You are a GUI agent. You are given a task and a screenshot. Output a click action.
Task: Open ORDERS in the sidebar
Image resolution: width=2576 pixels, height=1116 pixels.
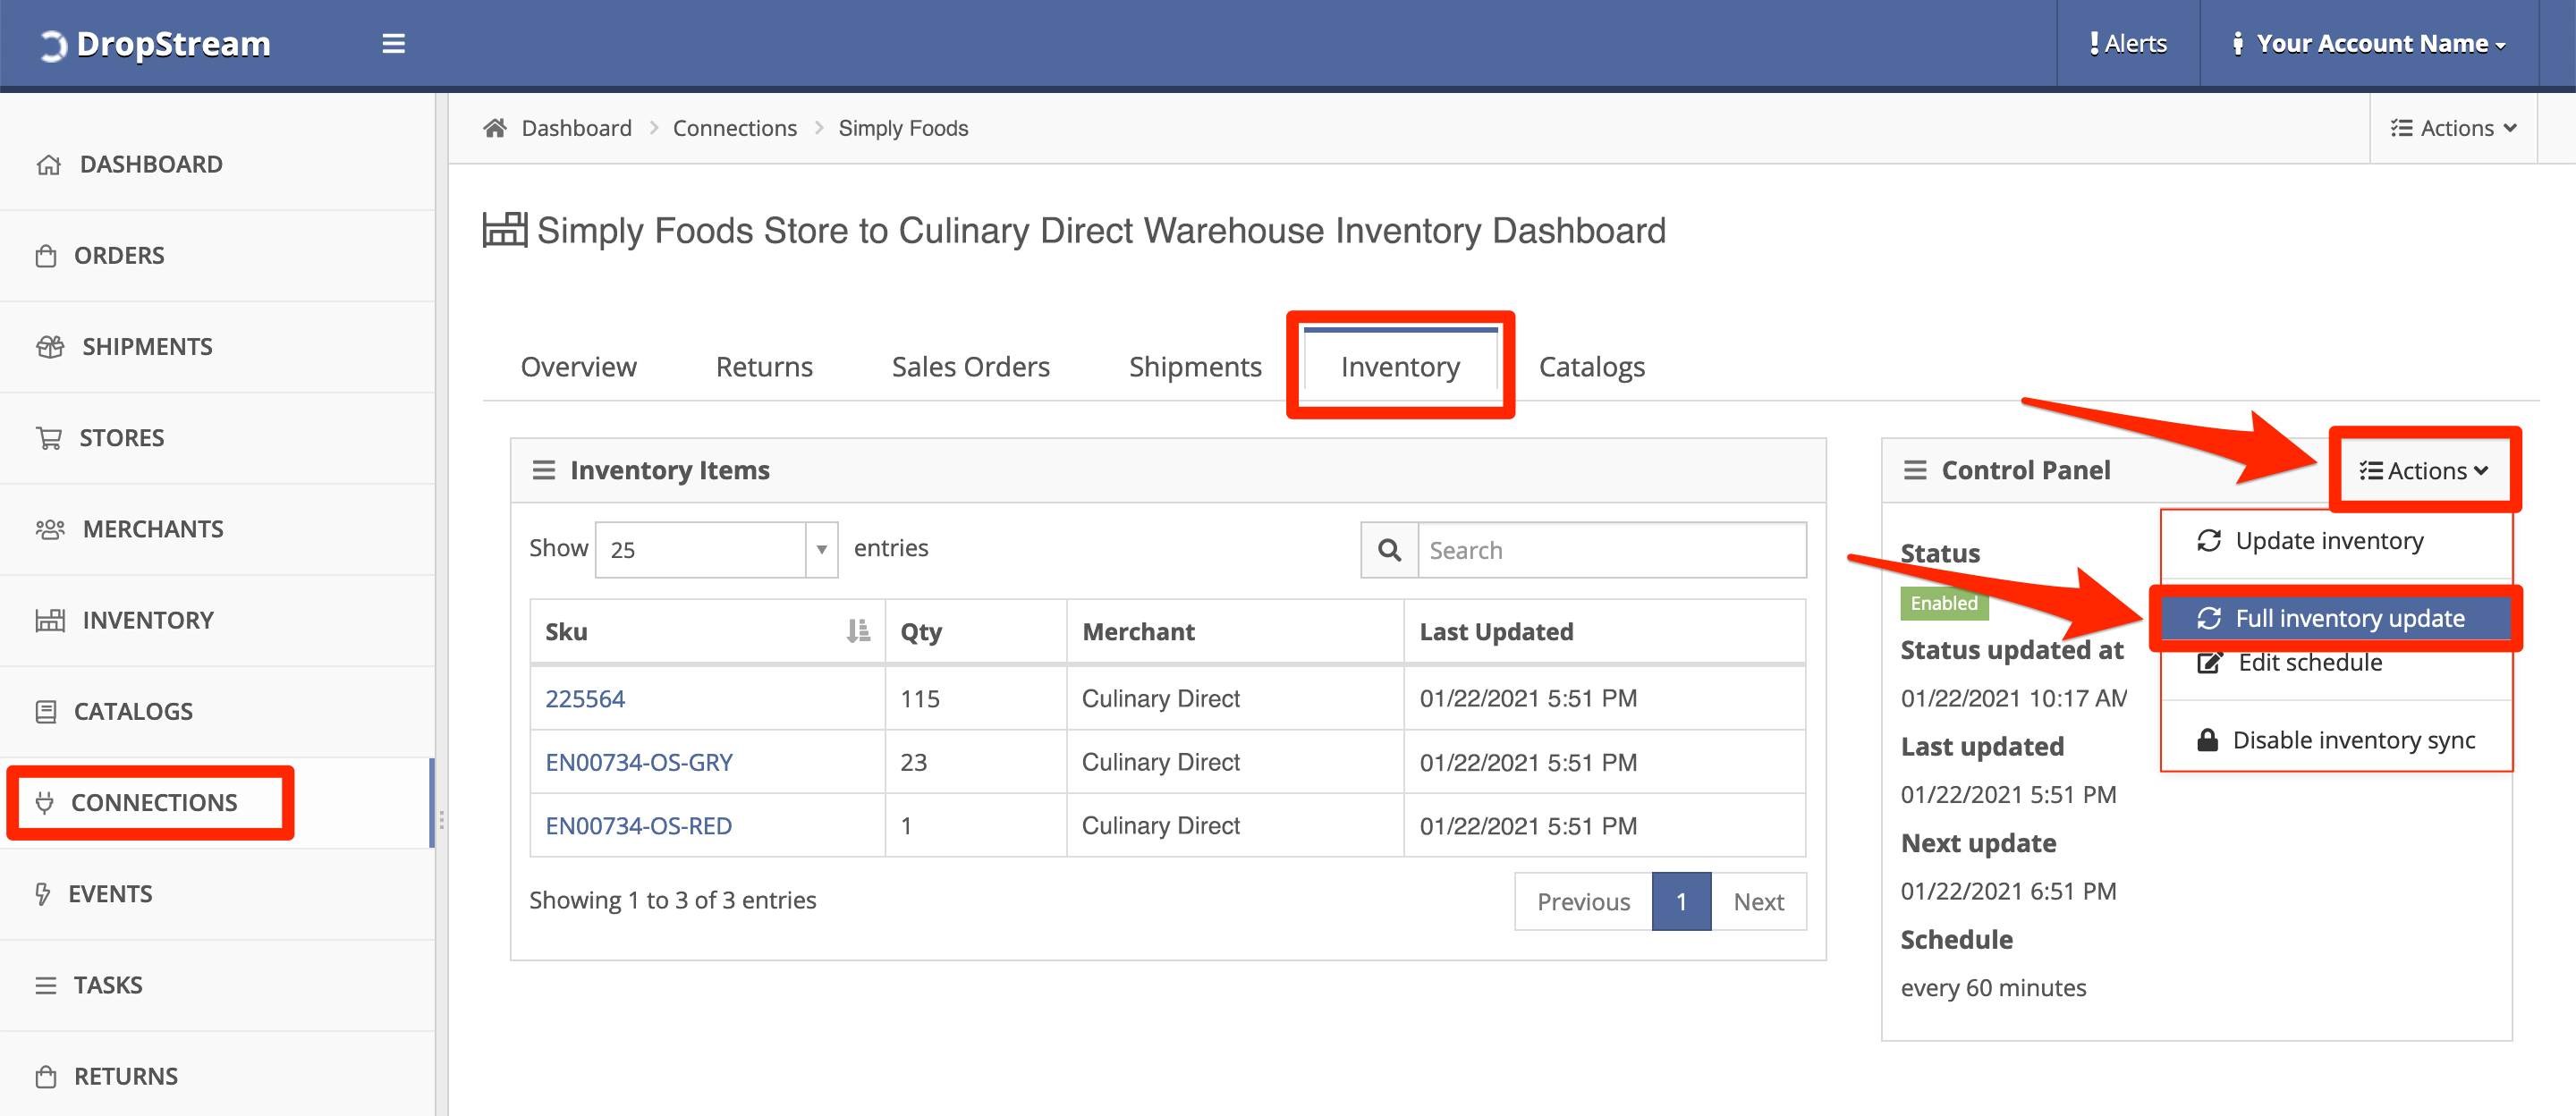click(x=119, y=256)
